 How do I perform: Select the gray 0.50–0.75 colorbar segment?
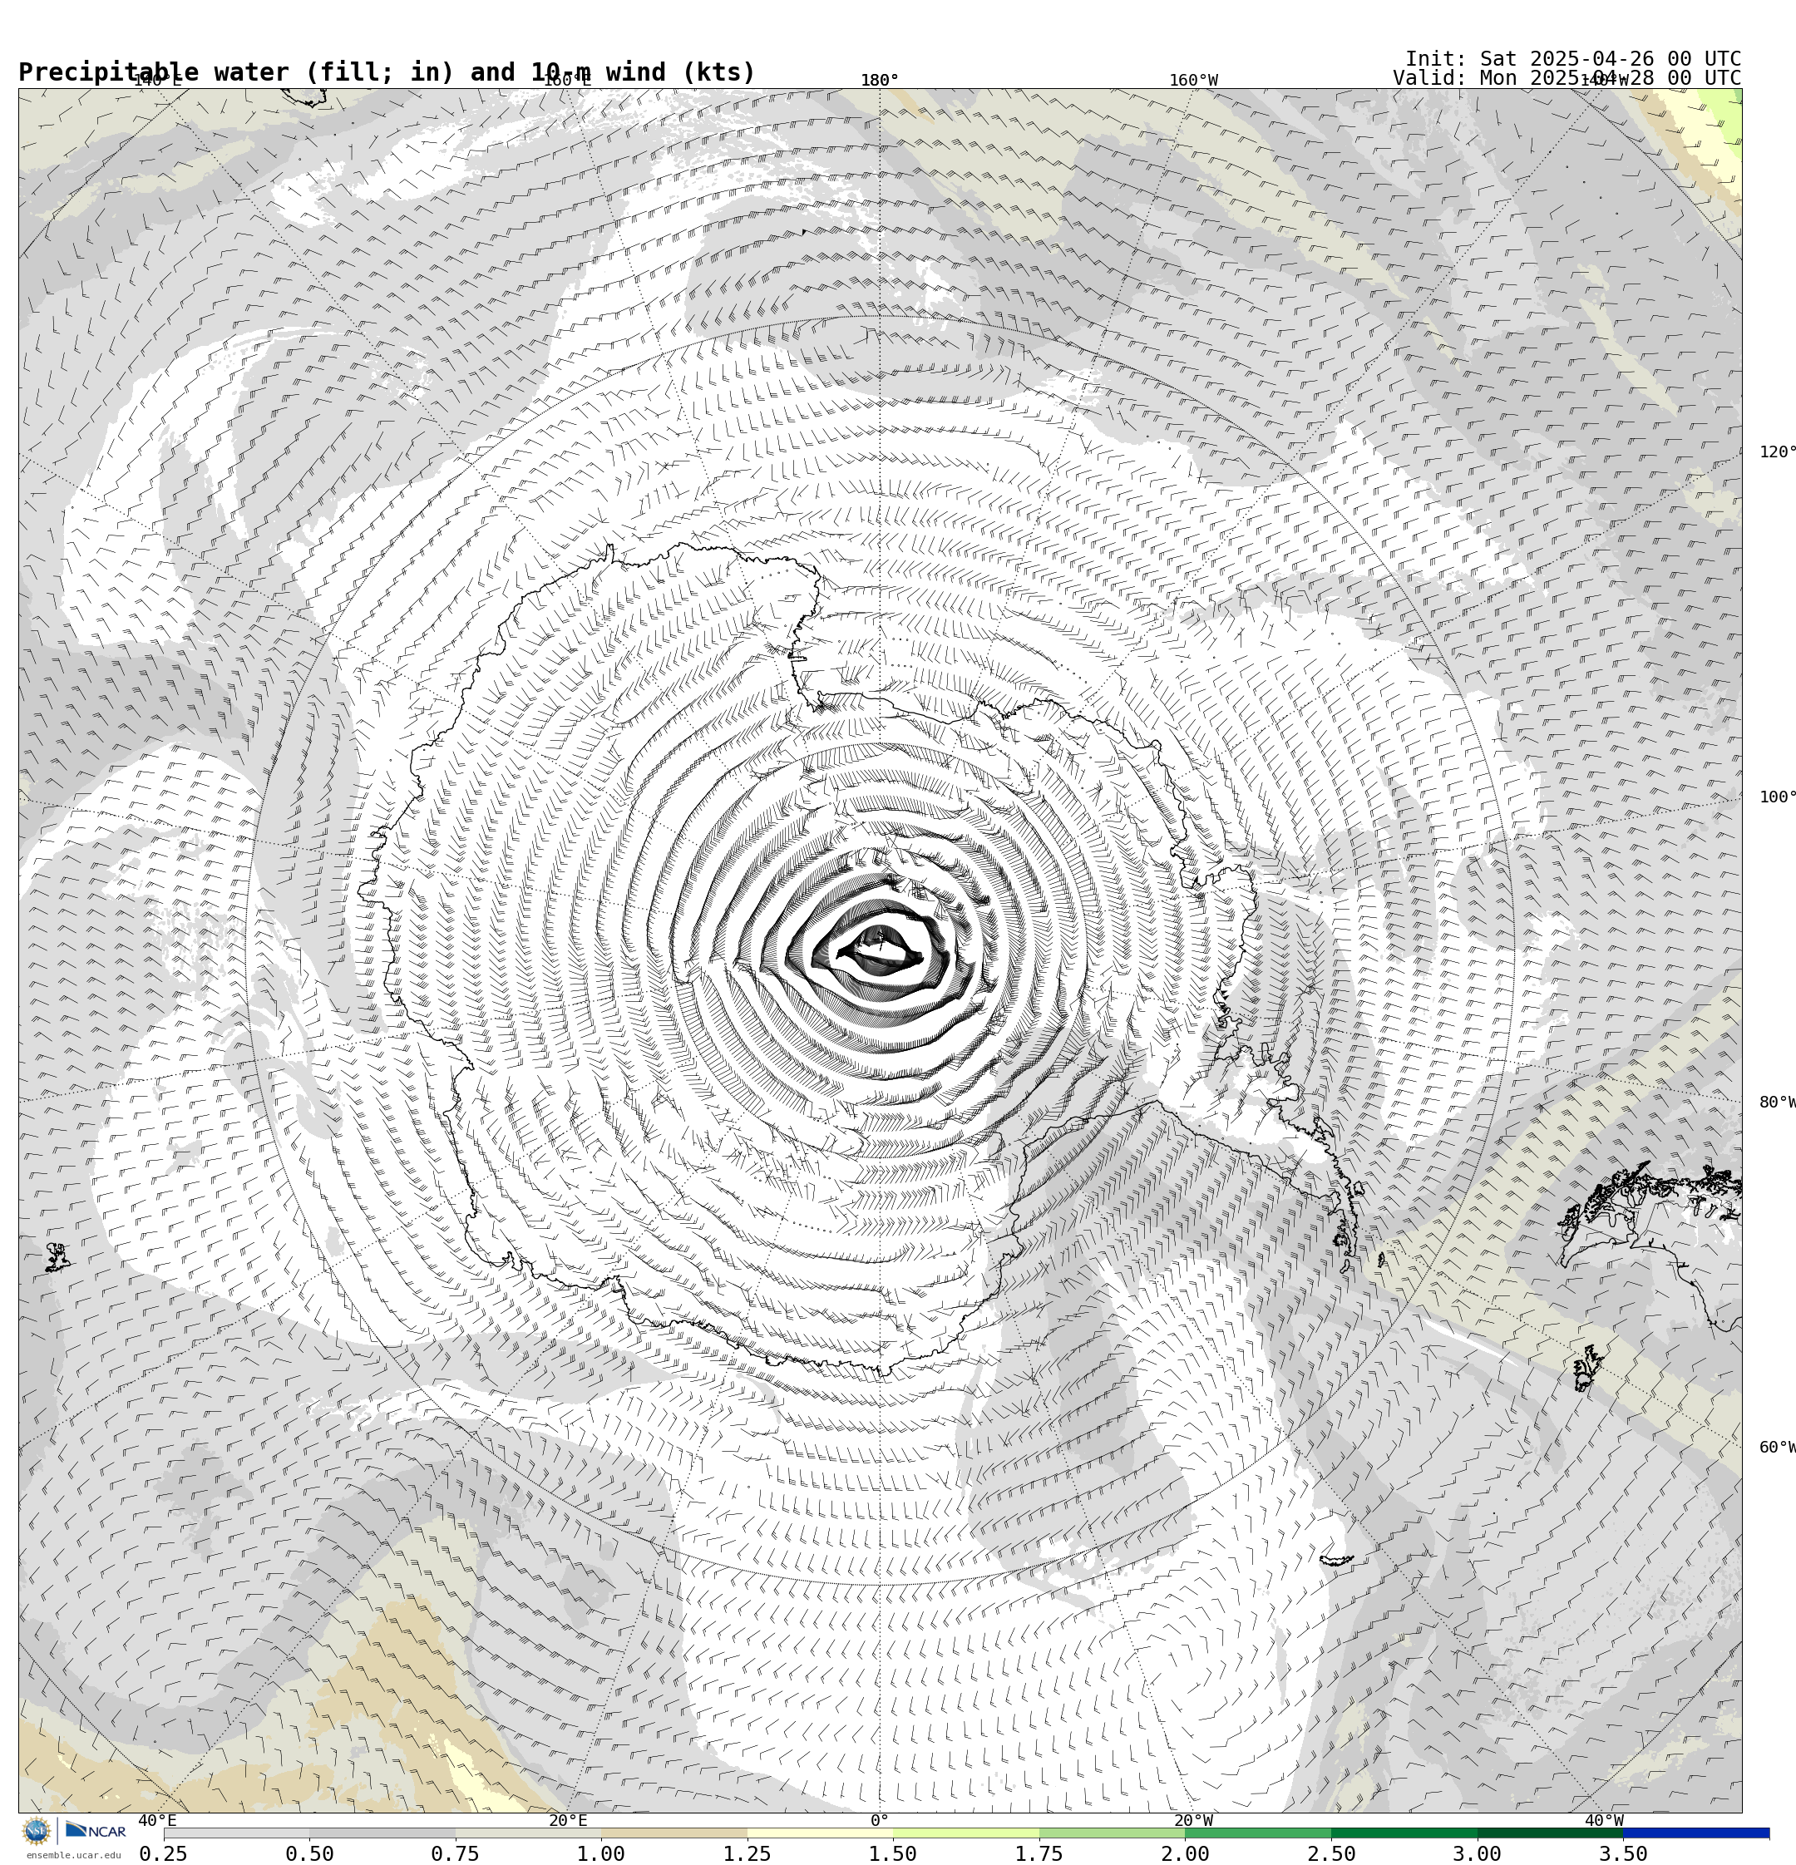pyautogui.click(x=382, y=1833)
